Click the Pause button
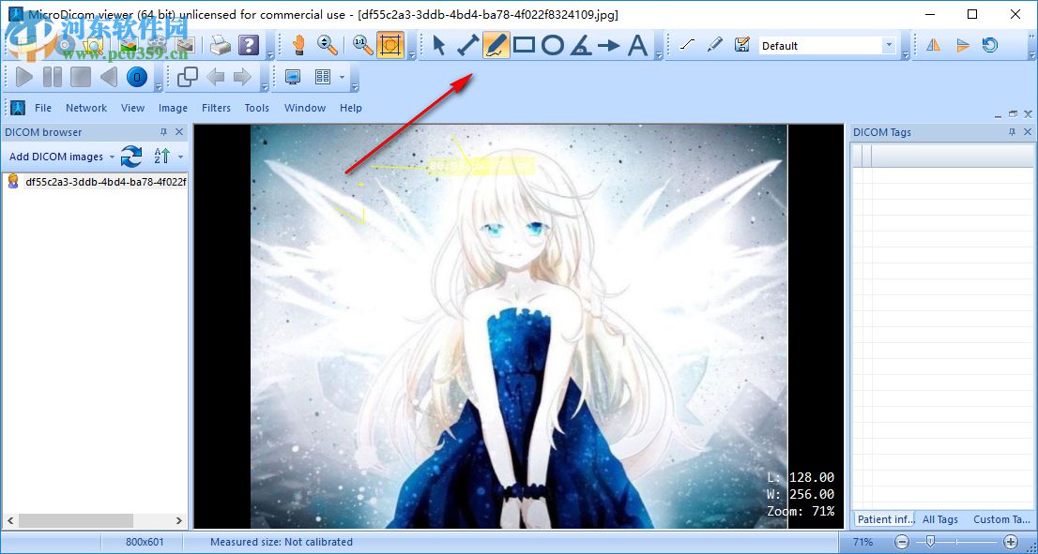Viewport: 1038px width, 554px height. pyautogui.click(x=53, y=78)
